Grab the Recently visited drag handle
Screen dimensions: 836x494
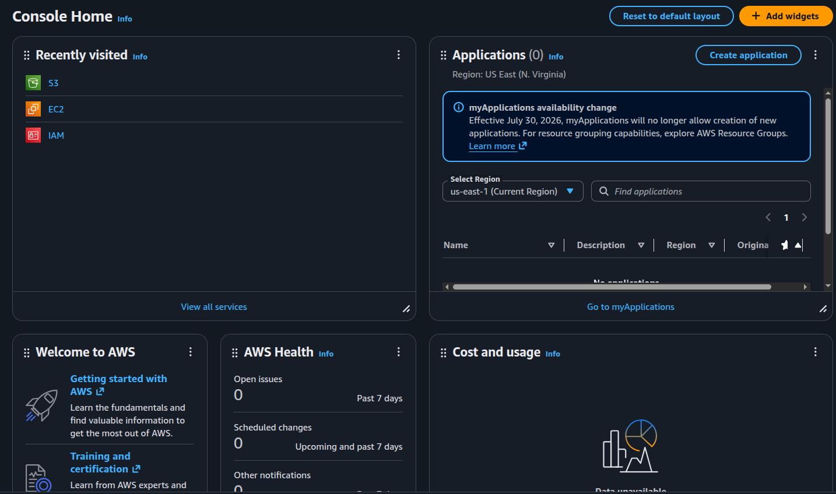[x=26, y=55]
